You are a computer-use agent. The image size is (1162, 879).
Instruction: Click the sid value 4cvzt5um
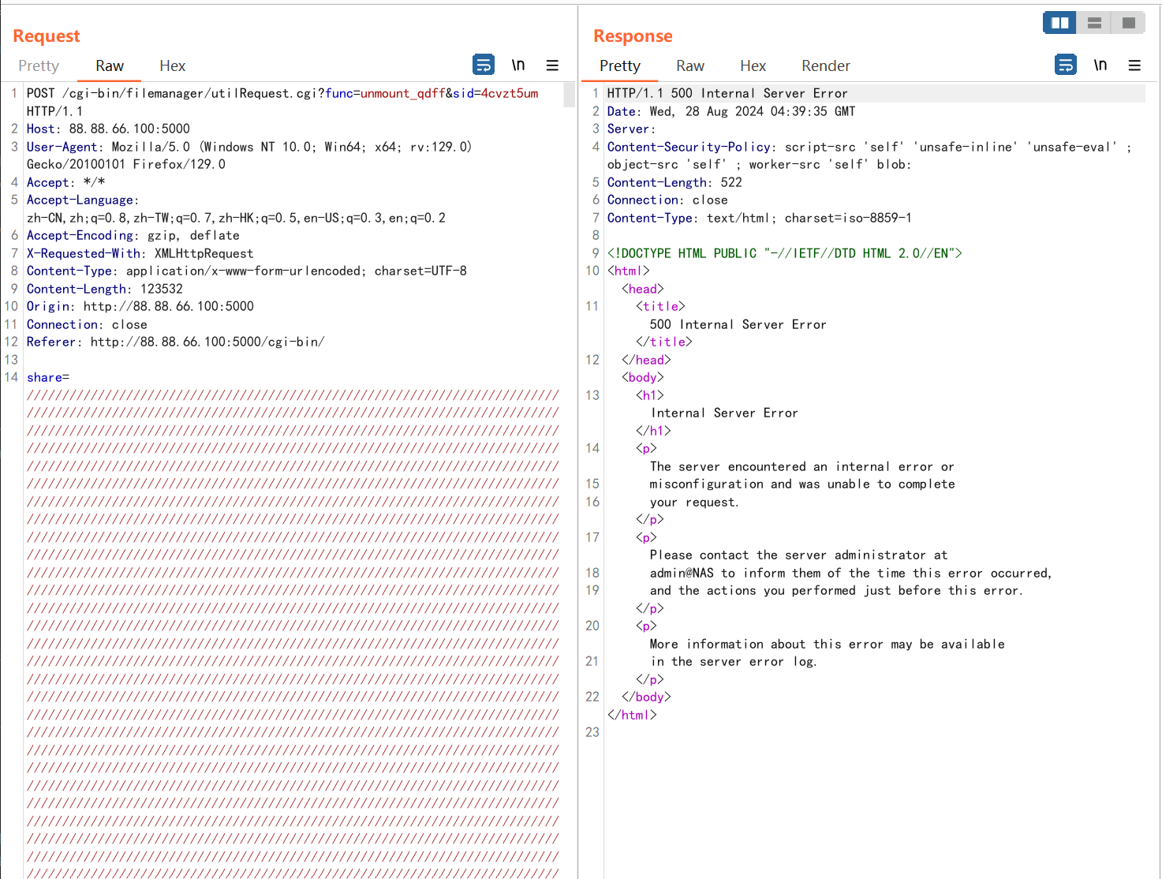point(510,93)
